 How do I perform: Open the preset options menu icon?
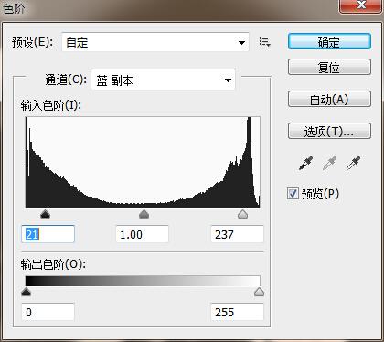tap(264, 42)
